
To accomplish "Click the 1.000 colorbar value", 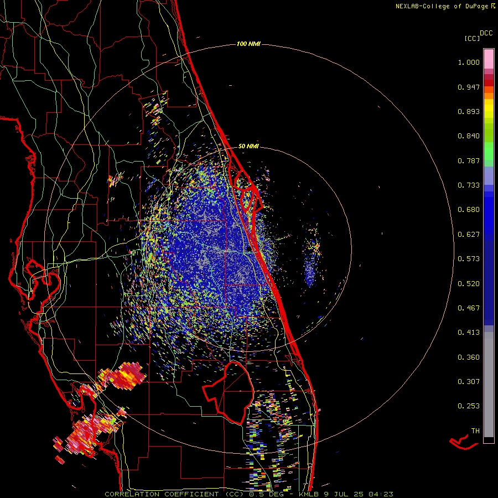I will pyautogui.click(x=469, y=62).
